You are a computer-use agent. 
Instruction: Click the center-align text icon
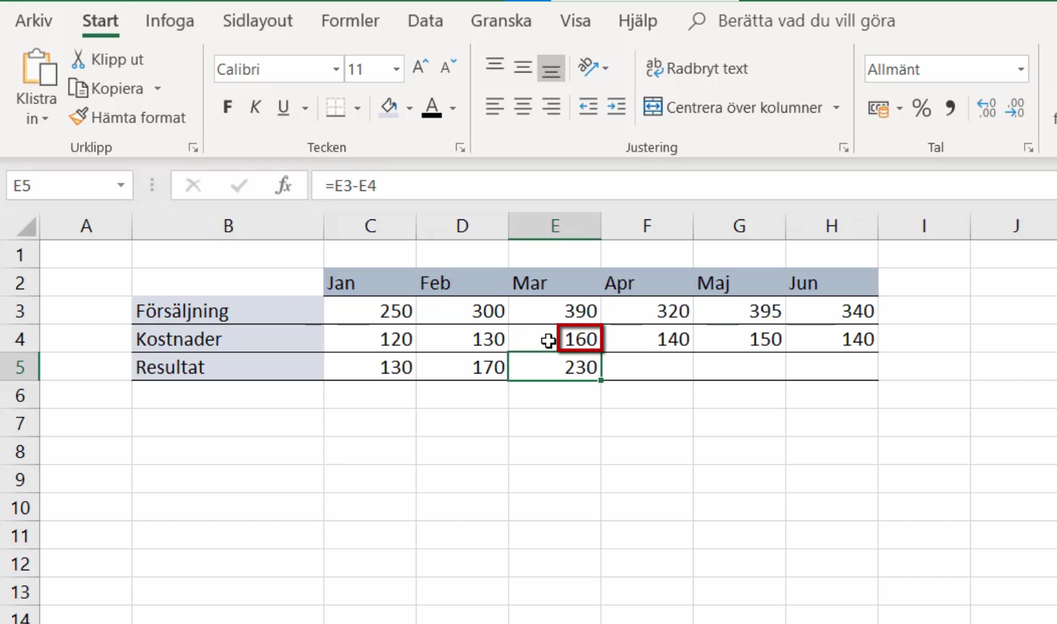coord(523,107)
